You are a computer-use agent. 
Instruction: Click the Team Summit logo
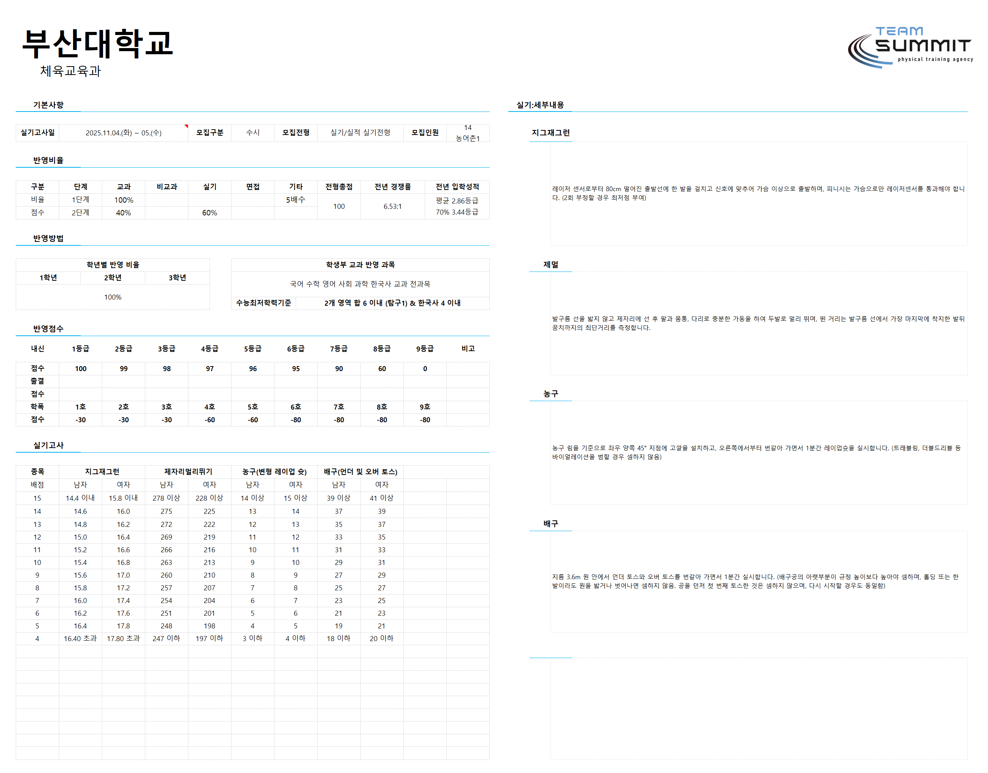(910, 47)
